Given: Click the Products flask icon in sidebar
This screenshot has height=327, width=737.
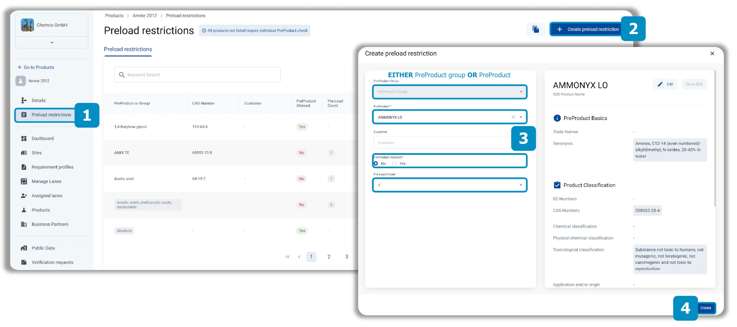Looking at the screenshot, I should 24,210.
